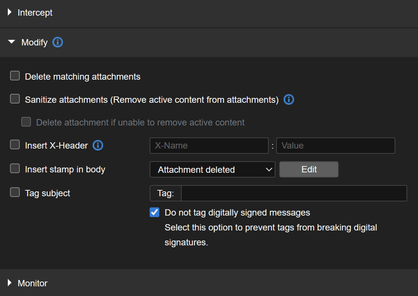The image size is (418, 296).
Task: Enable Delete matching attachments checkbox
Action: tap(15, 76)
